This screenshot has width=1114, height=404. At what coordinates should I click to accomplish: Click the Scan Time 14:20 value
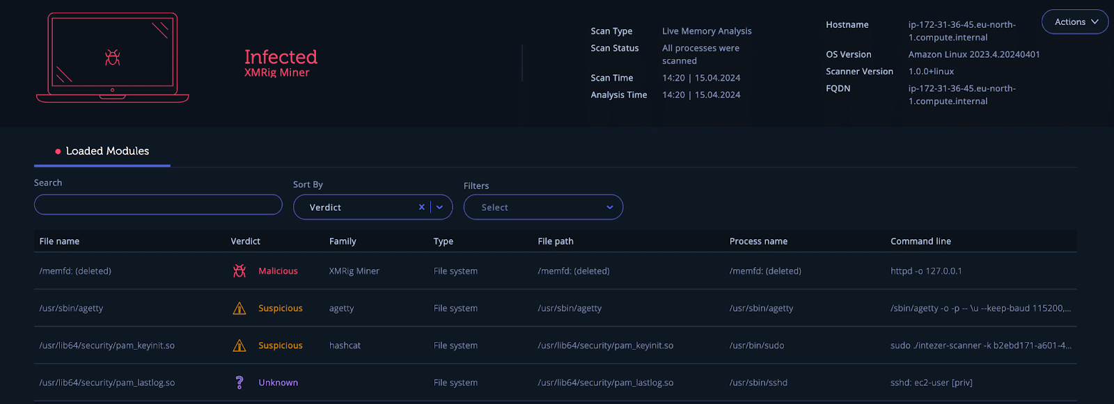[x=701, y=78]
